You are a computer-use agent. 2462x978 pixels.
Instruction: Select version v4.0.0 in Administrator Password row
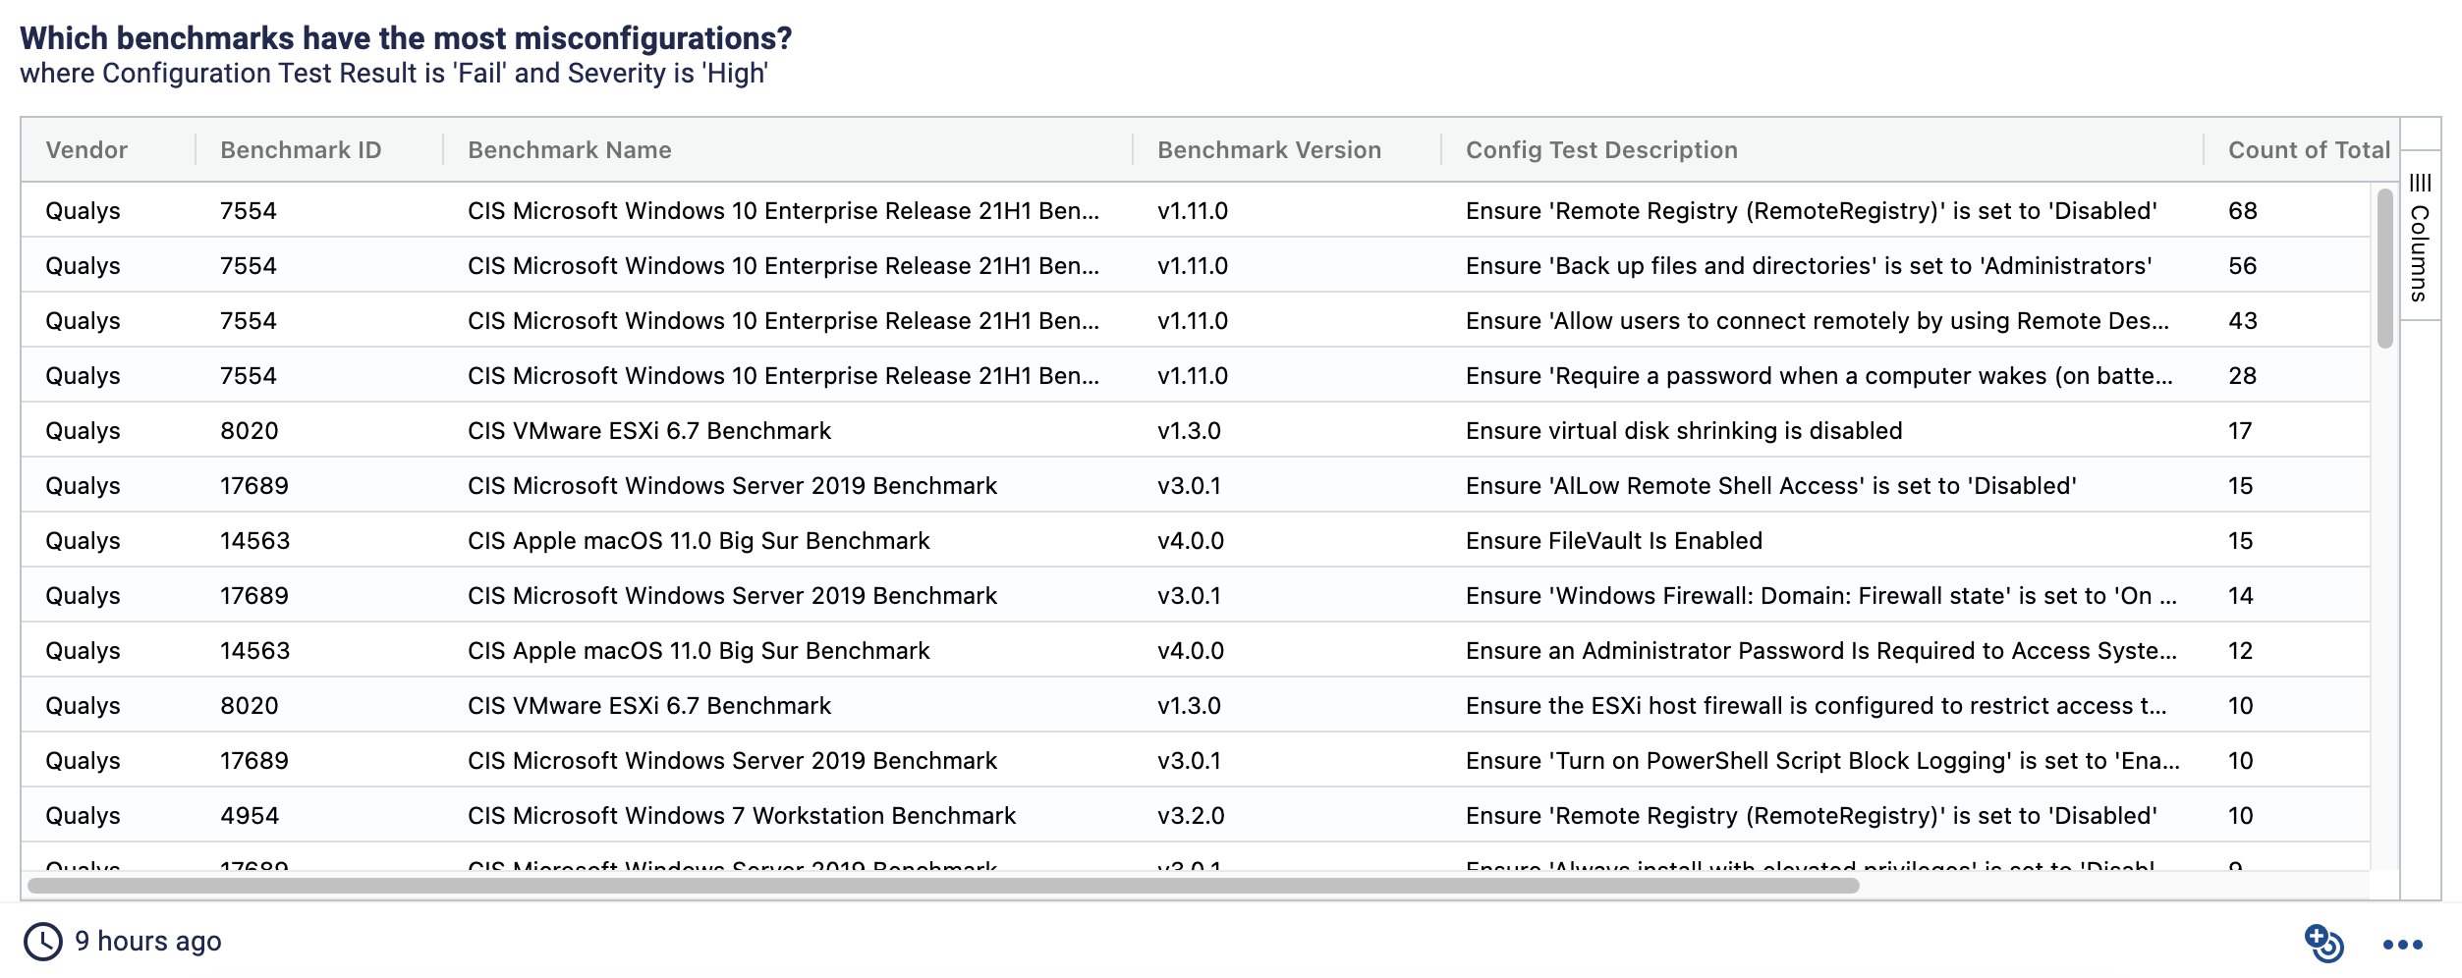point(1191,651)
